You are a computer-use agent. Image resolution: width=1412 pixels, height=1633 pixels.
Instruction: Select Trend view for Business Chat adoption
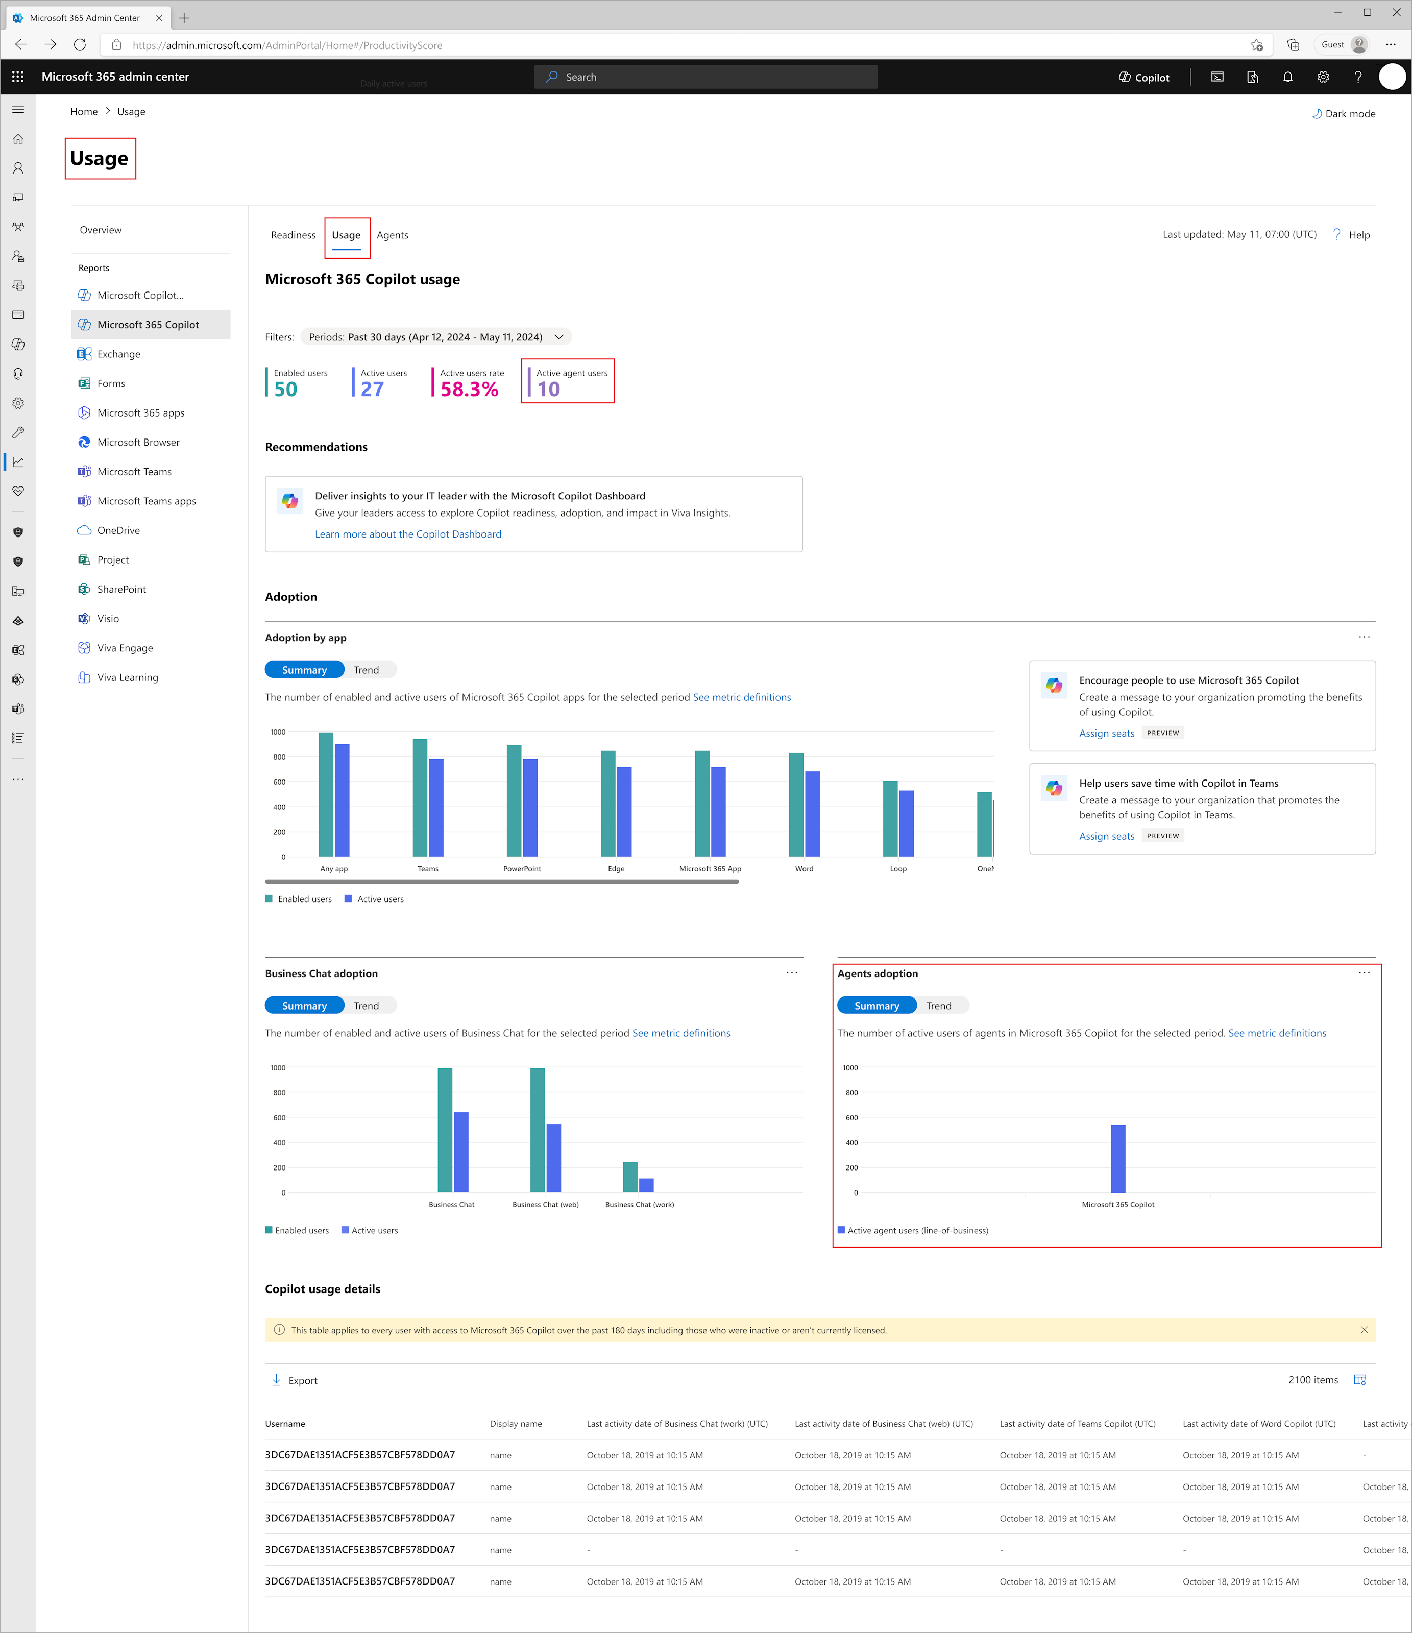[x=367, y=1006]
